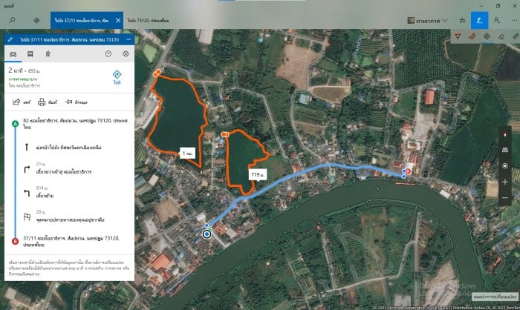Open the directions icon in top bar
The image size is (520, 310).
(36, 20)
